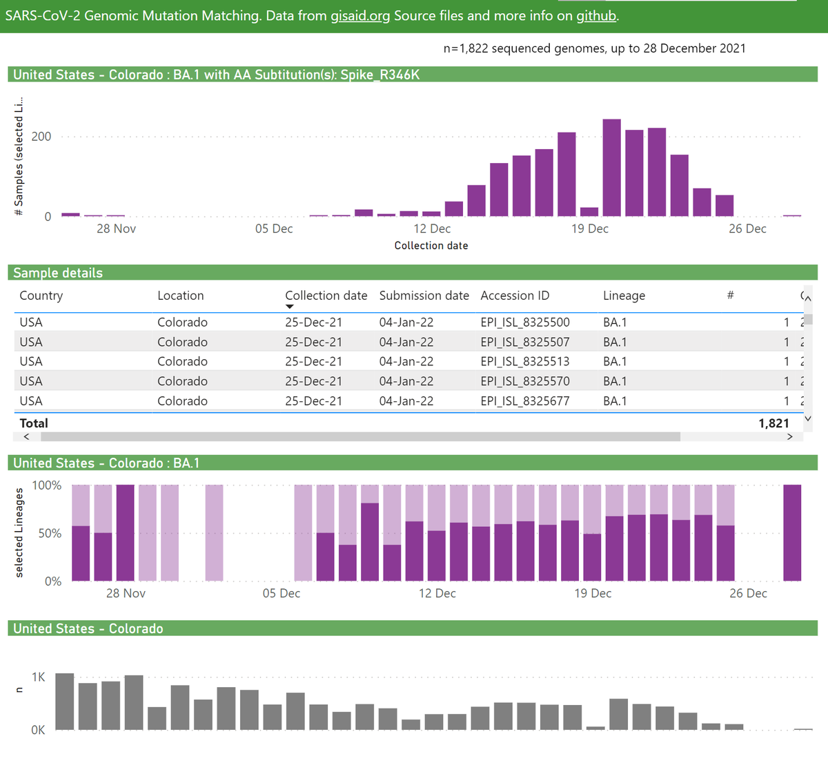Select accession ID EPI_ISL_8325513
The width and height of the screenshot is (828, 761).
525,361
